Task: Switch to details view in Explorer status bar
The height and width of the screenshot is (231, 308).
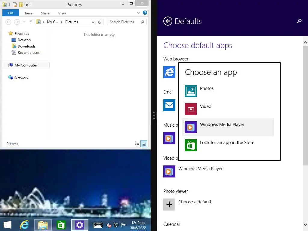Action: pyautogui.click(x=137, y=143)
